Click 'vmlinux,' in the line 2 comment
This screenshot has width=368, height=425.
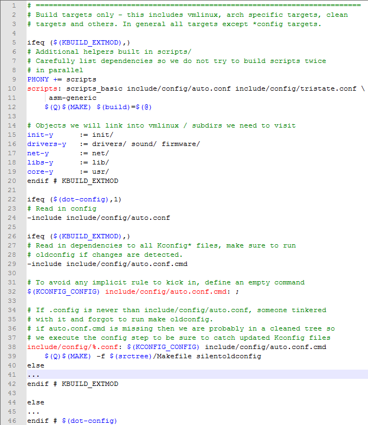coord(204,15)
